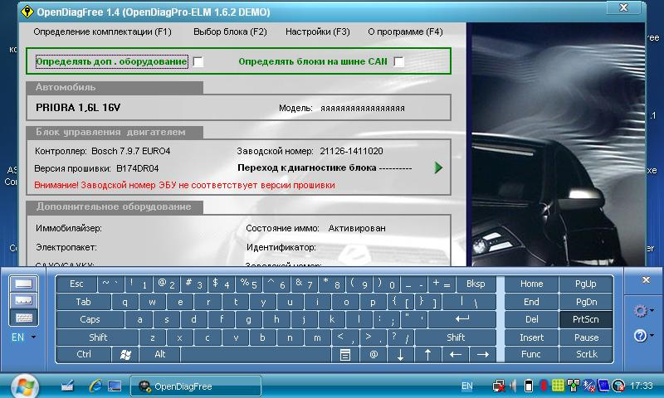
Task: Click the network computers tray icon
Action: coord(574,386)
